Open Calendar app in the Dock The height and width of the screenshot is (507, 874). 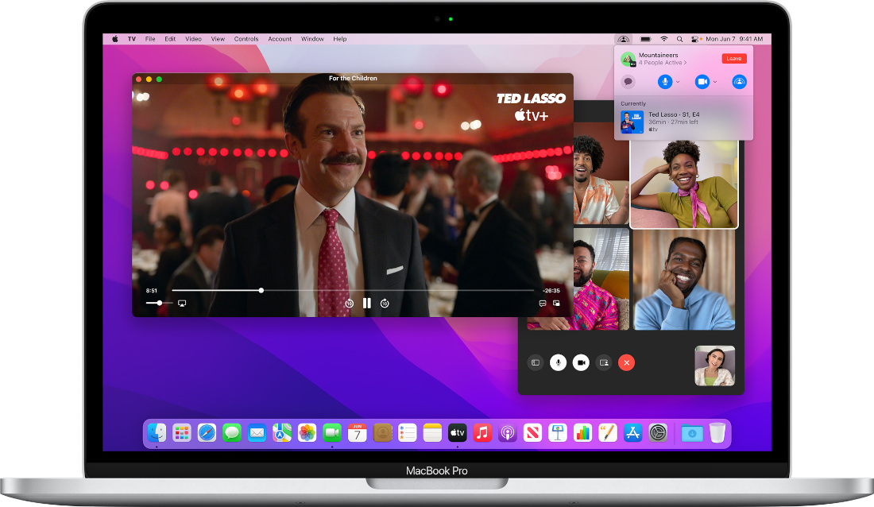(x=358, y=433)
